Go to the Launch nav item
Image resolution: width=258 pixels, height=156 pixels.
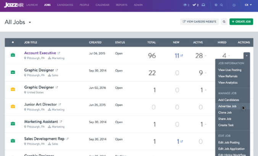pyautogui.click(x=32, y=5)
